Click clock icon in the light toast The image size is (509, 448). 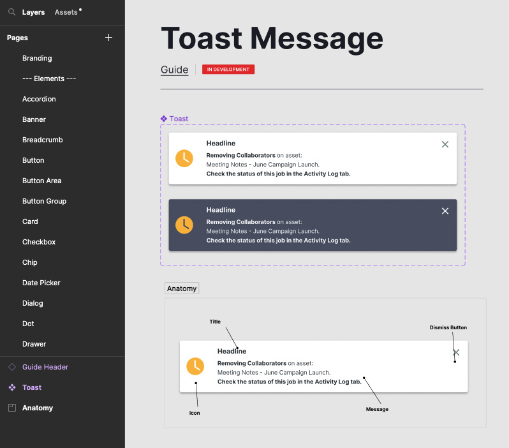coord(184,158)
